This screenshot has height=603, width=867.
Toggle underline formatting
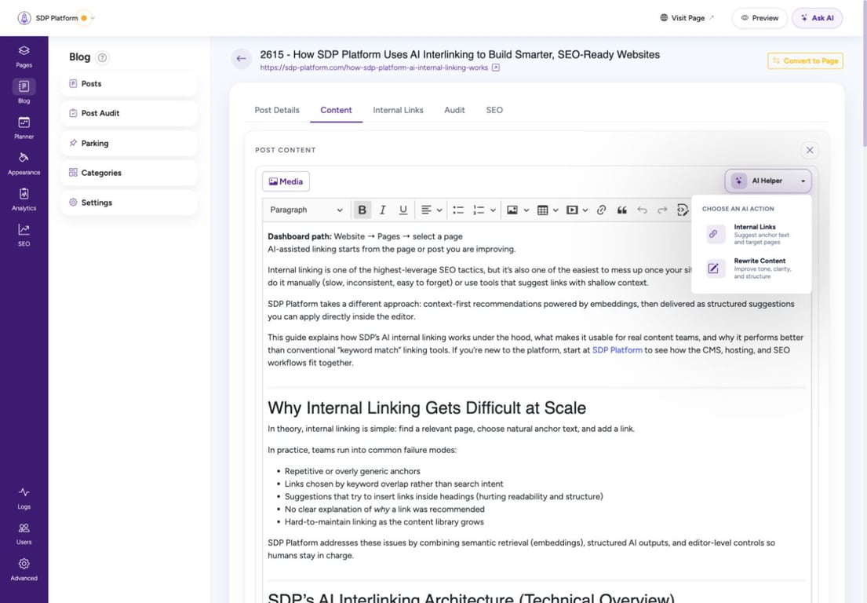[403, 210]
